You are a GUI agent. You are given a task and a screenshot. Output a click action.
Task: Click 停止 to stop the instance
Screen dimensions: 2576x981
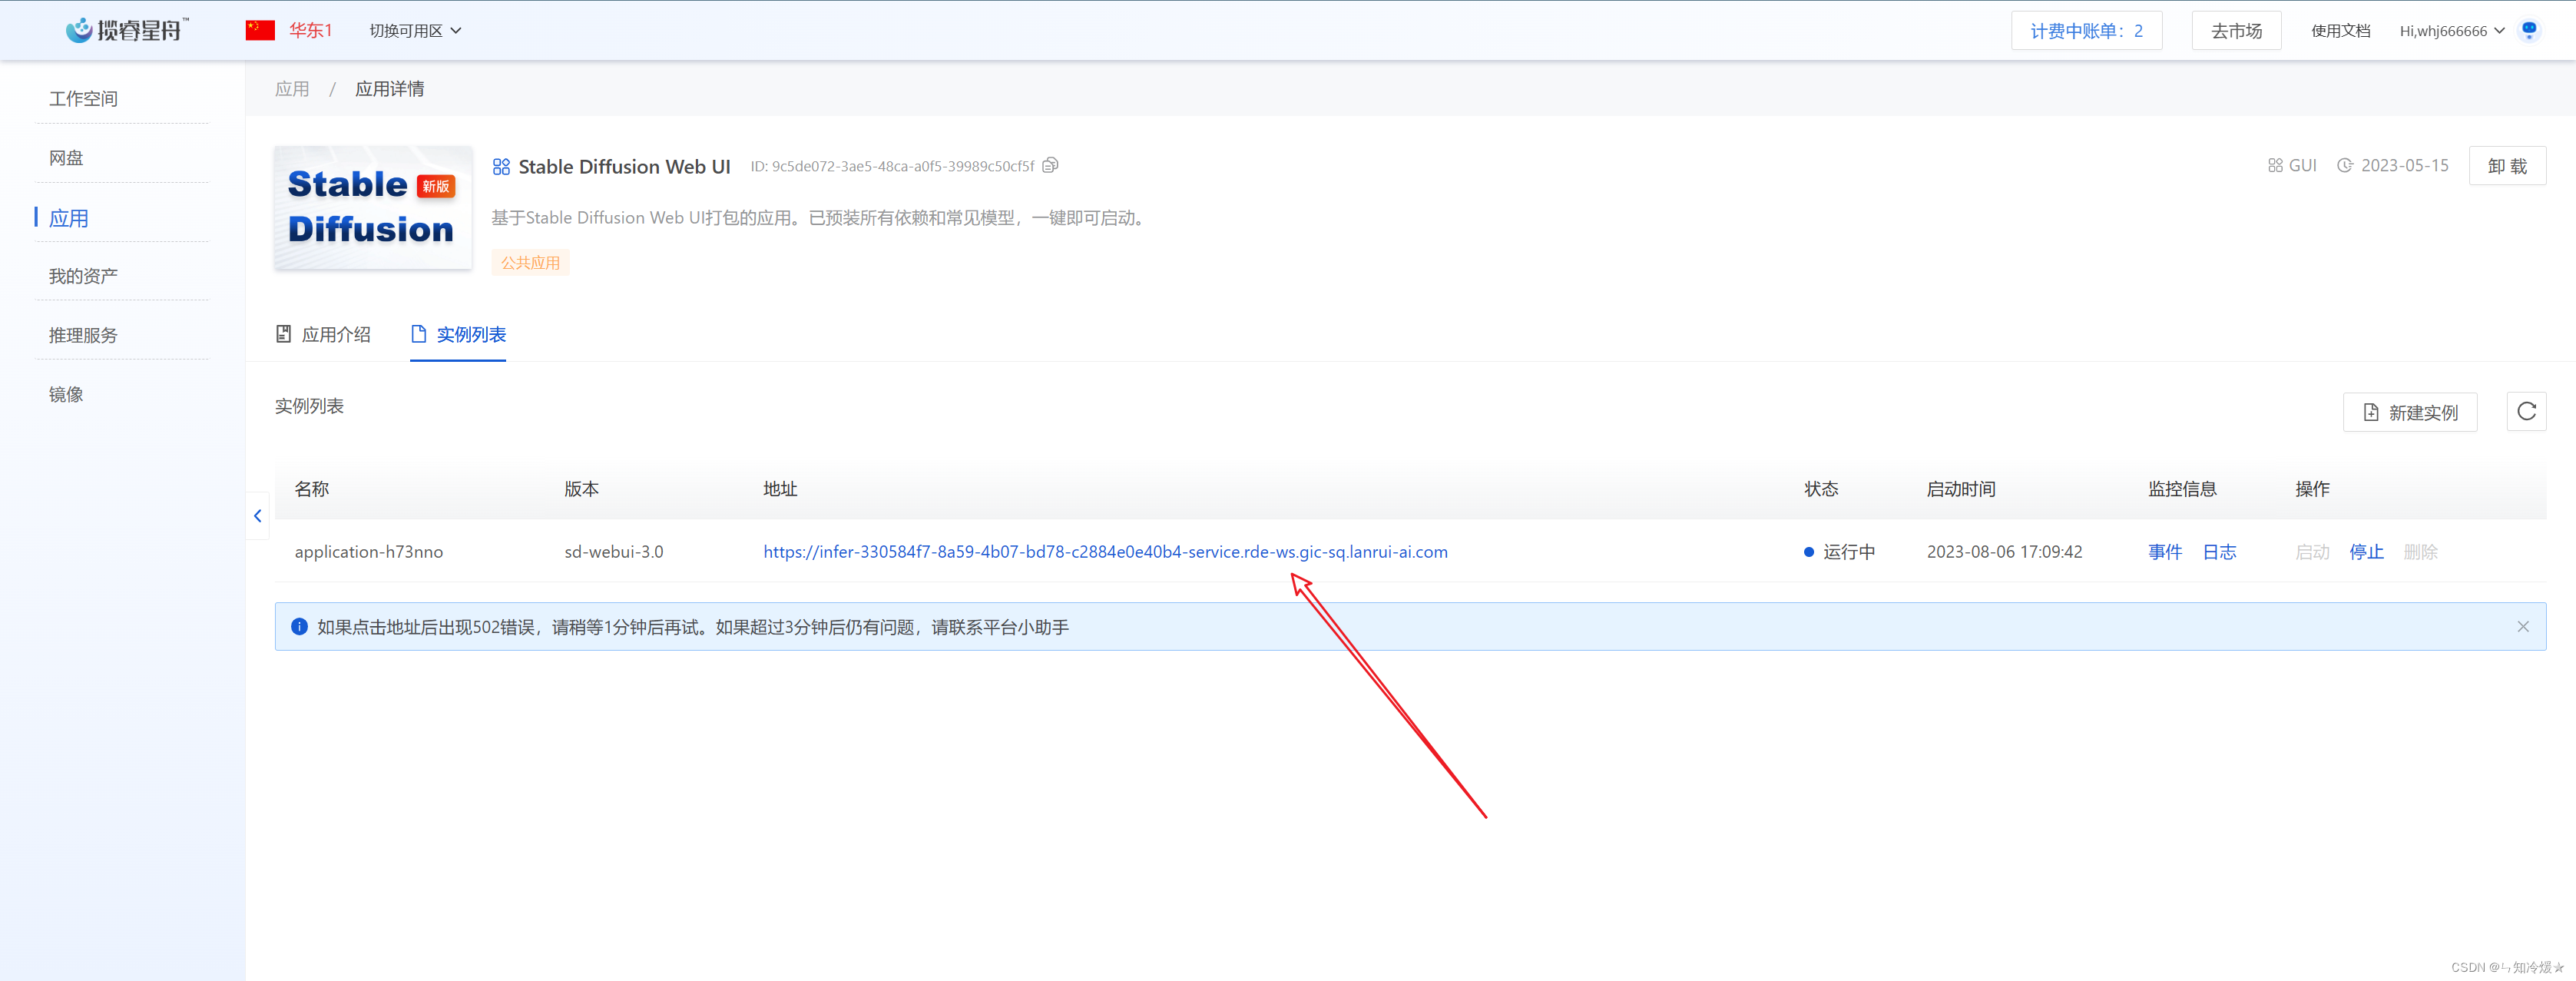coord(2366,551)
